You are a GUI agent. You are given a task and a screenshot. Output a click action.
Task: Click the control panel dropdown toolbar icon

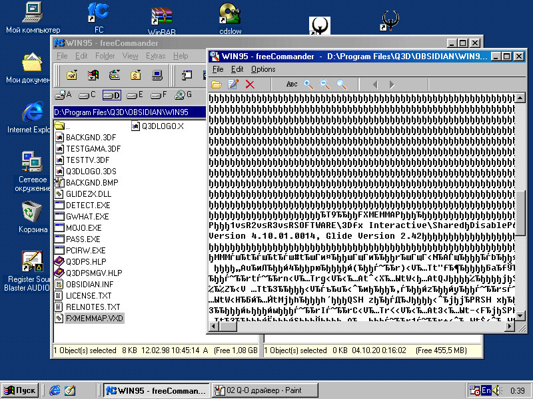[114, 75]
